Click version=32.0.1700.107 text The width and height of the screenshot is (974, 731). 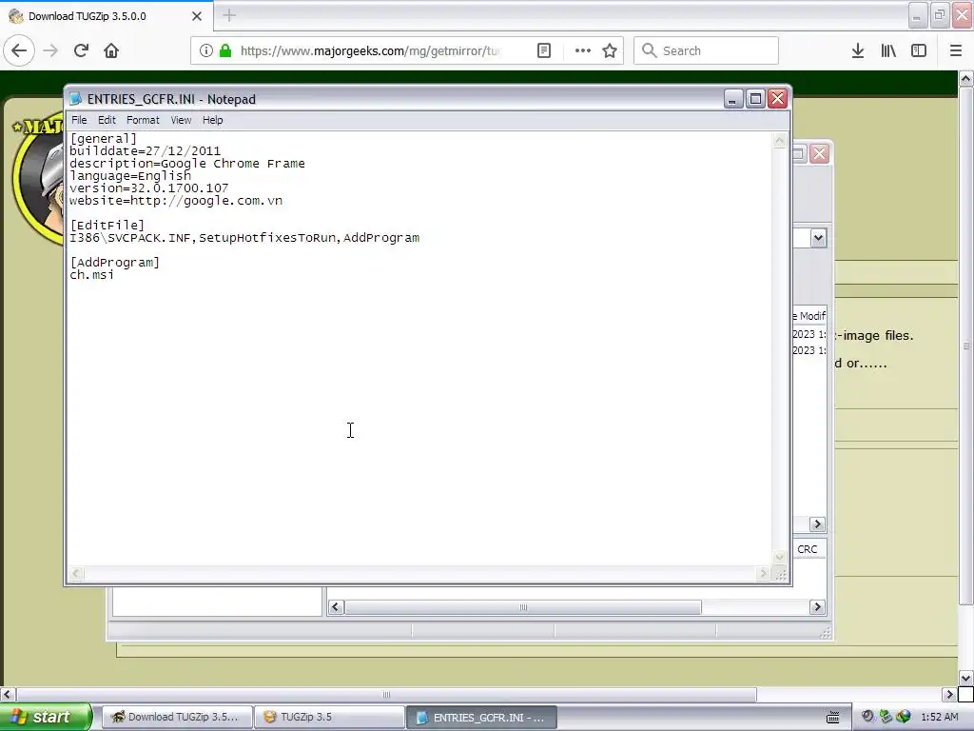(149, 188)
